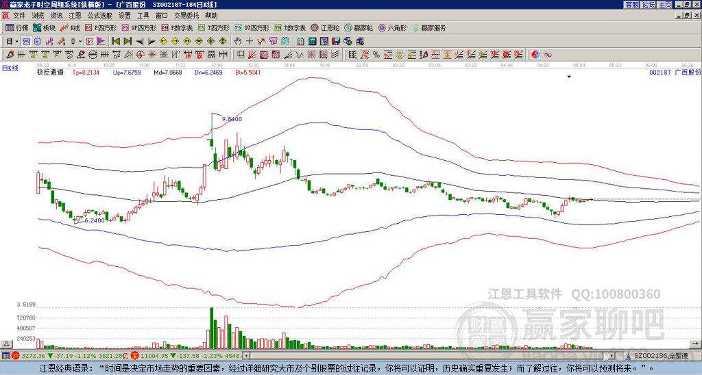Open the 帮助 menu
The width and height of the screenshot is (702, 375).
click(211, 16)
